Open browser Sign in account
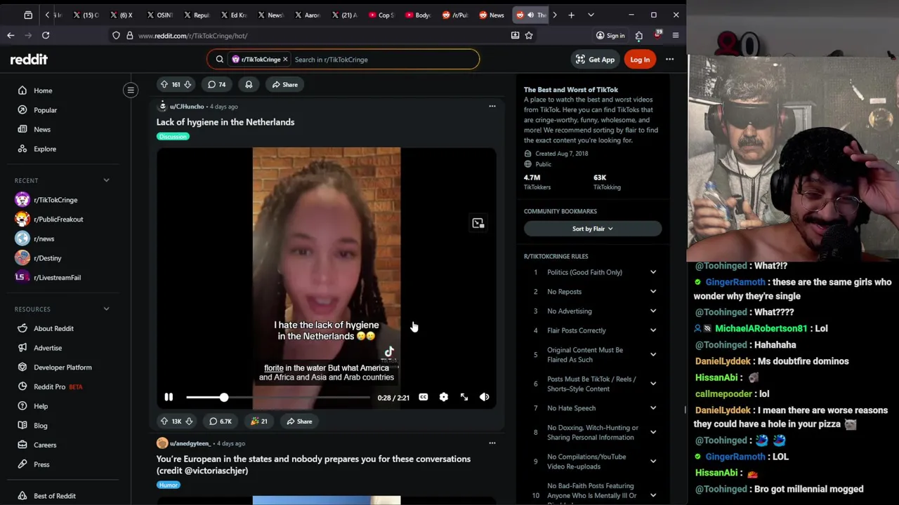The height and width of the screenshot is (505, 899). 610,35
